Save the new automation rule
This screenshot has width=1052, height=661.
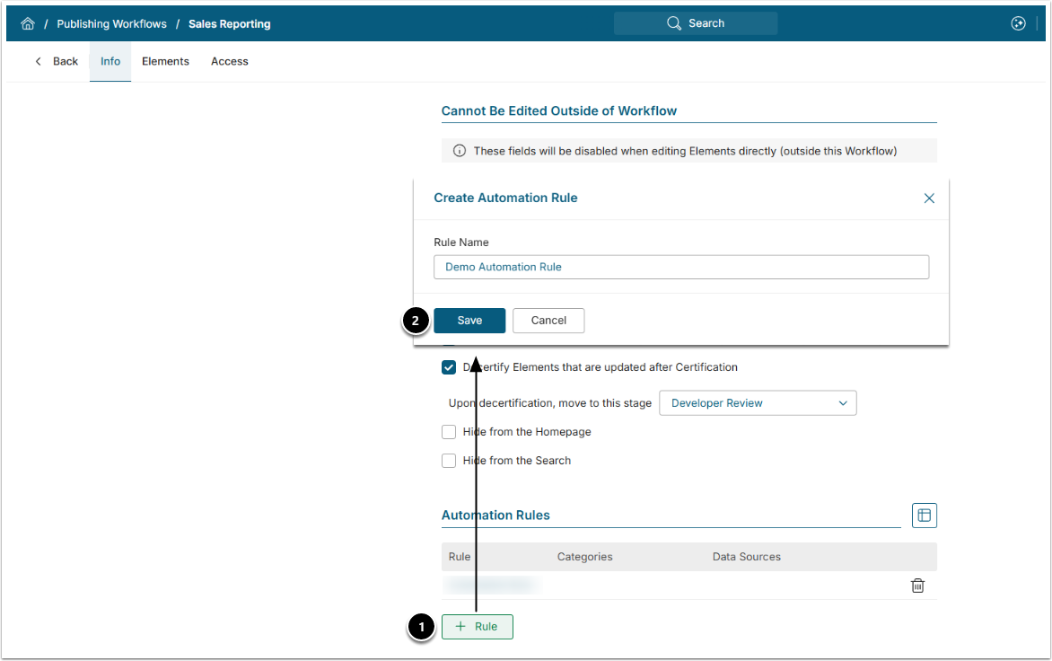(469, 321)
